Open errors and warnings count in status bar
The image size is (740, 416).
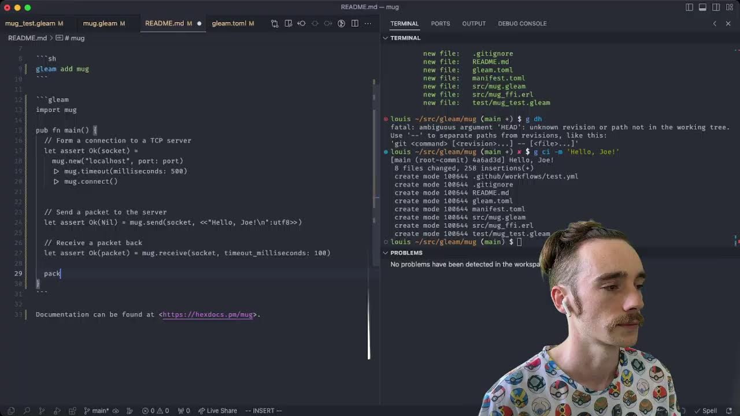tap(156, 411)
